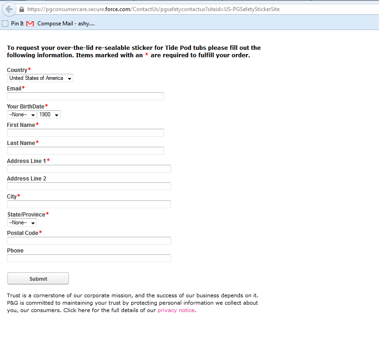Click the First Name input field

tap(86, 132)
